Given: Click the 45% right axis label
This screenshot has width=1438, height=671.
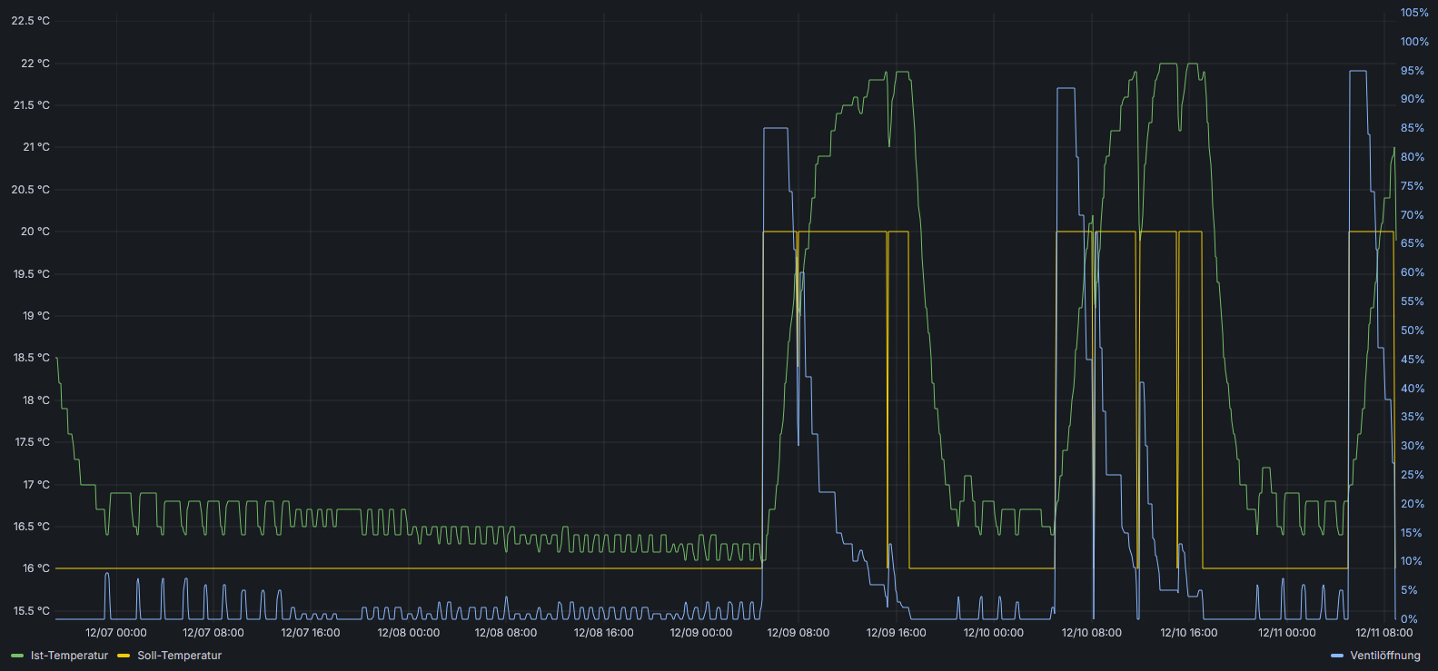Looking at the screenshot, I should point(1413,360).
